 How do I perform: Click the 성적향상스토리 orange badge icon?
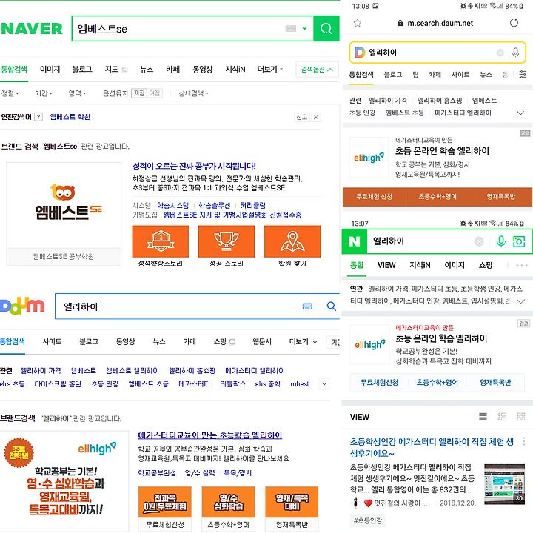click(x=161, y=241)
